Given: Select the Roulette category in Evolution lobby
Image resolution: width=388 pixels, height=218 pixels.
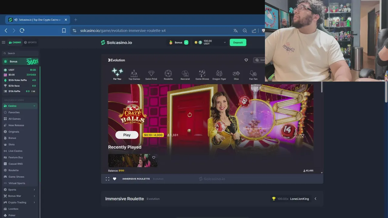Looking at the screenshot, I should (168, 75).
